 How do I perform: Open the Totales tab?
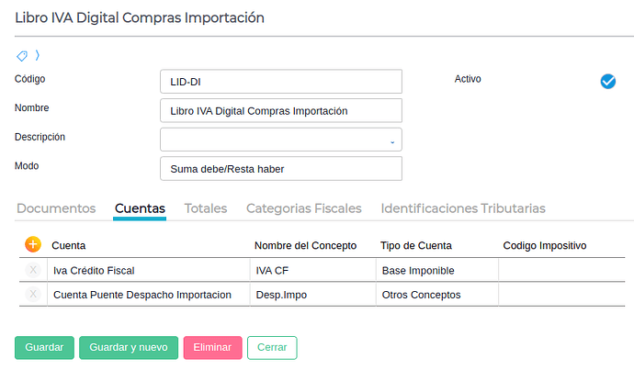click(x=206, y=208)
